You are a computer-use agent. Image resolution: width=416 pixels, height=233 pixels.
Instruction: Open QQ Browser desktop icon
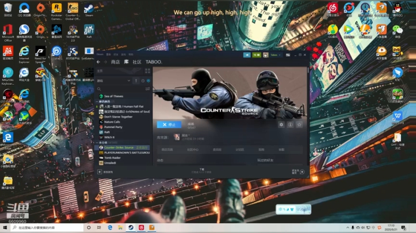24,10
